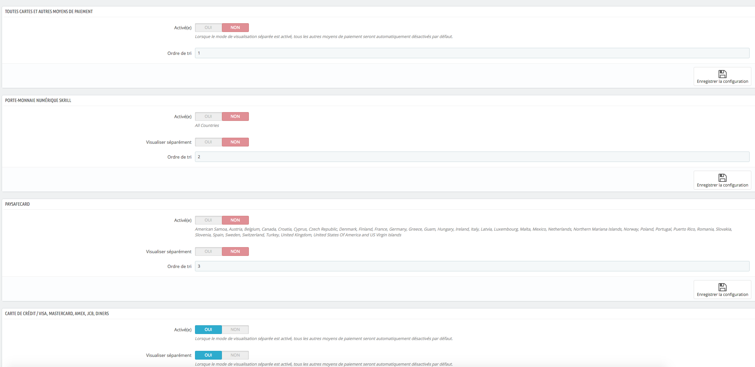Click NON on Toutes cartes Activé(e)
The height and width of the screenshot is (367, 755).
235,28
